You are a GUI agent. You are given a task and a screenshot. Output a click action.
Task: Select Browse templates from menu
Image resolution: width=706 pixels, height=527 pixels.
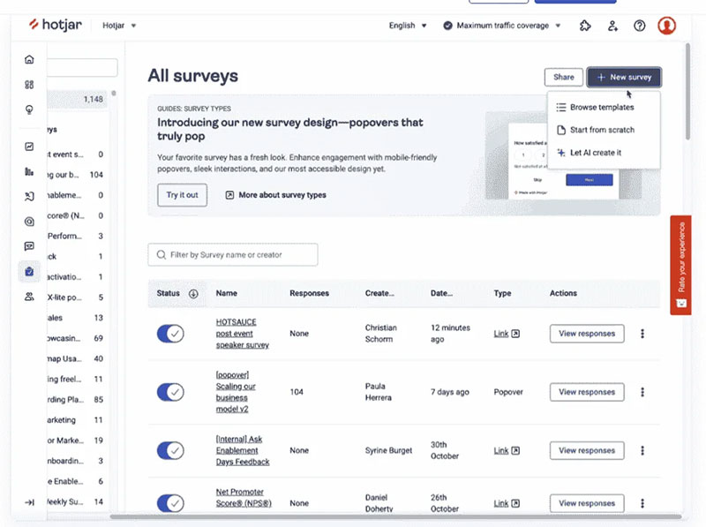tap(595, 107)
